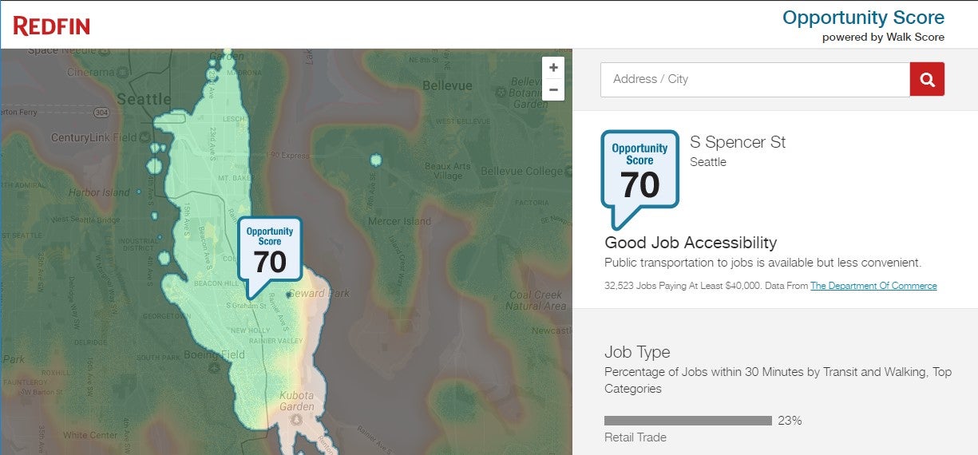Click the 'powered by Walk Score' text

[883, 38]
